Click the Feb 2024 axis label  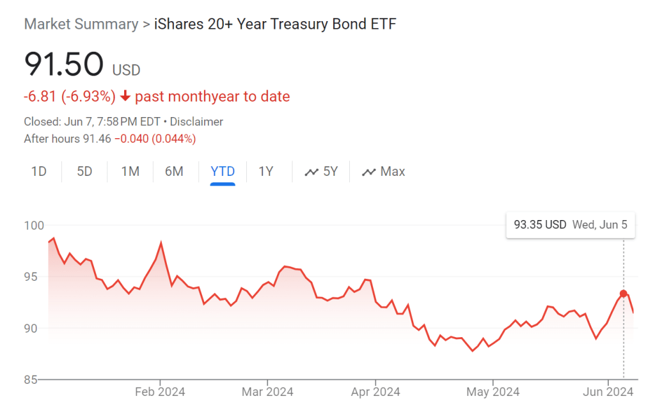click(x=159, y=392)
